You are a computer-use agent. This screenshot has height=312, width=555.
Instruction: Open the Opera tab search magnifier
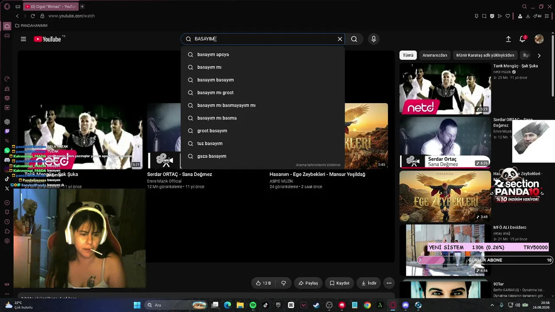click(525, 6)
